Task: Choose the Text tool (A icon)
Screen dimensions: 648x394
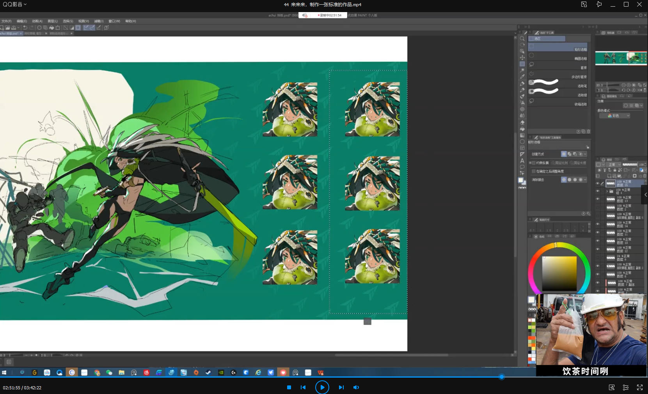Action: coord(522,161)
